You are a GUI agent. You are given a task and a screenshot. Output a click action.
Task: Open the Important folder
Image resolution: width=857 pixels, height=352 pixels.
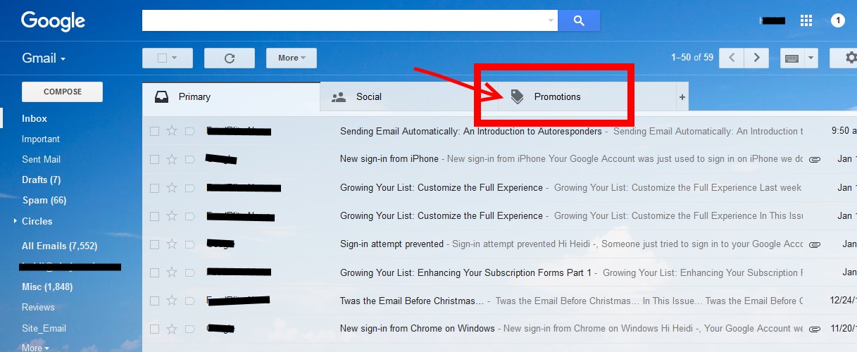pyautogui.click(x=41, y=139)
